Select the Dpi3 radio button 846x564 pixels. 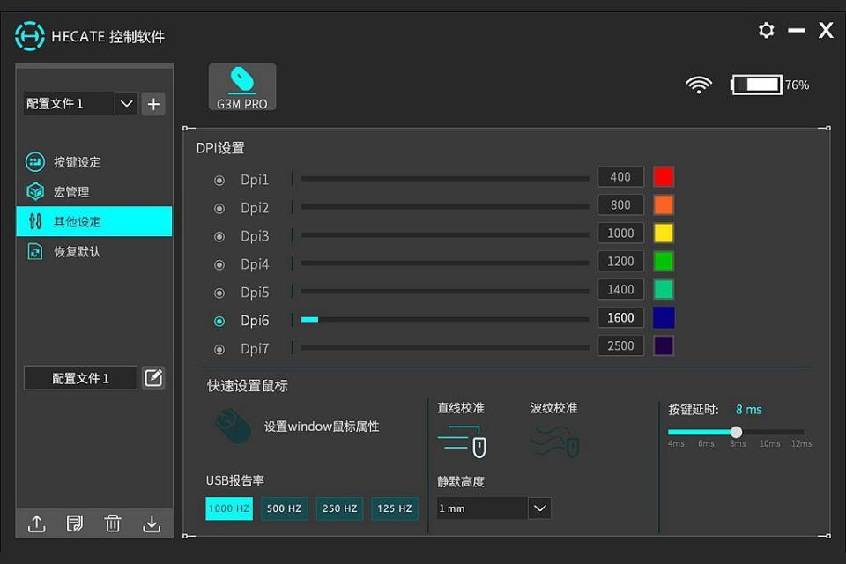coord(219,236)
